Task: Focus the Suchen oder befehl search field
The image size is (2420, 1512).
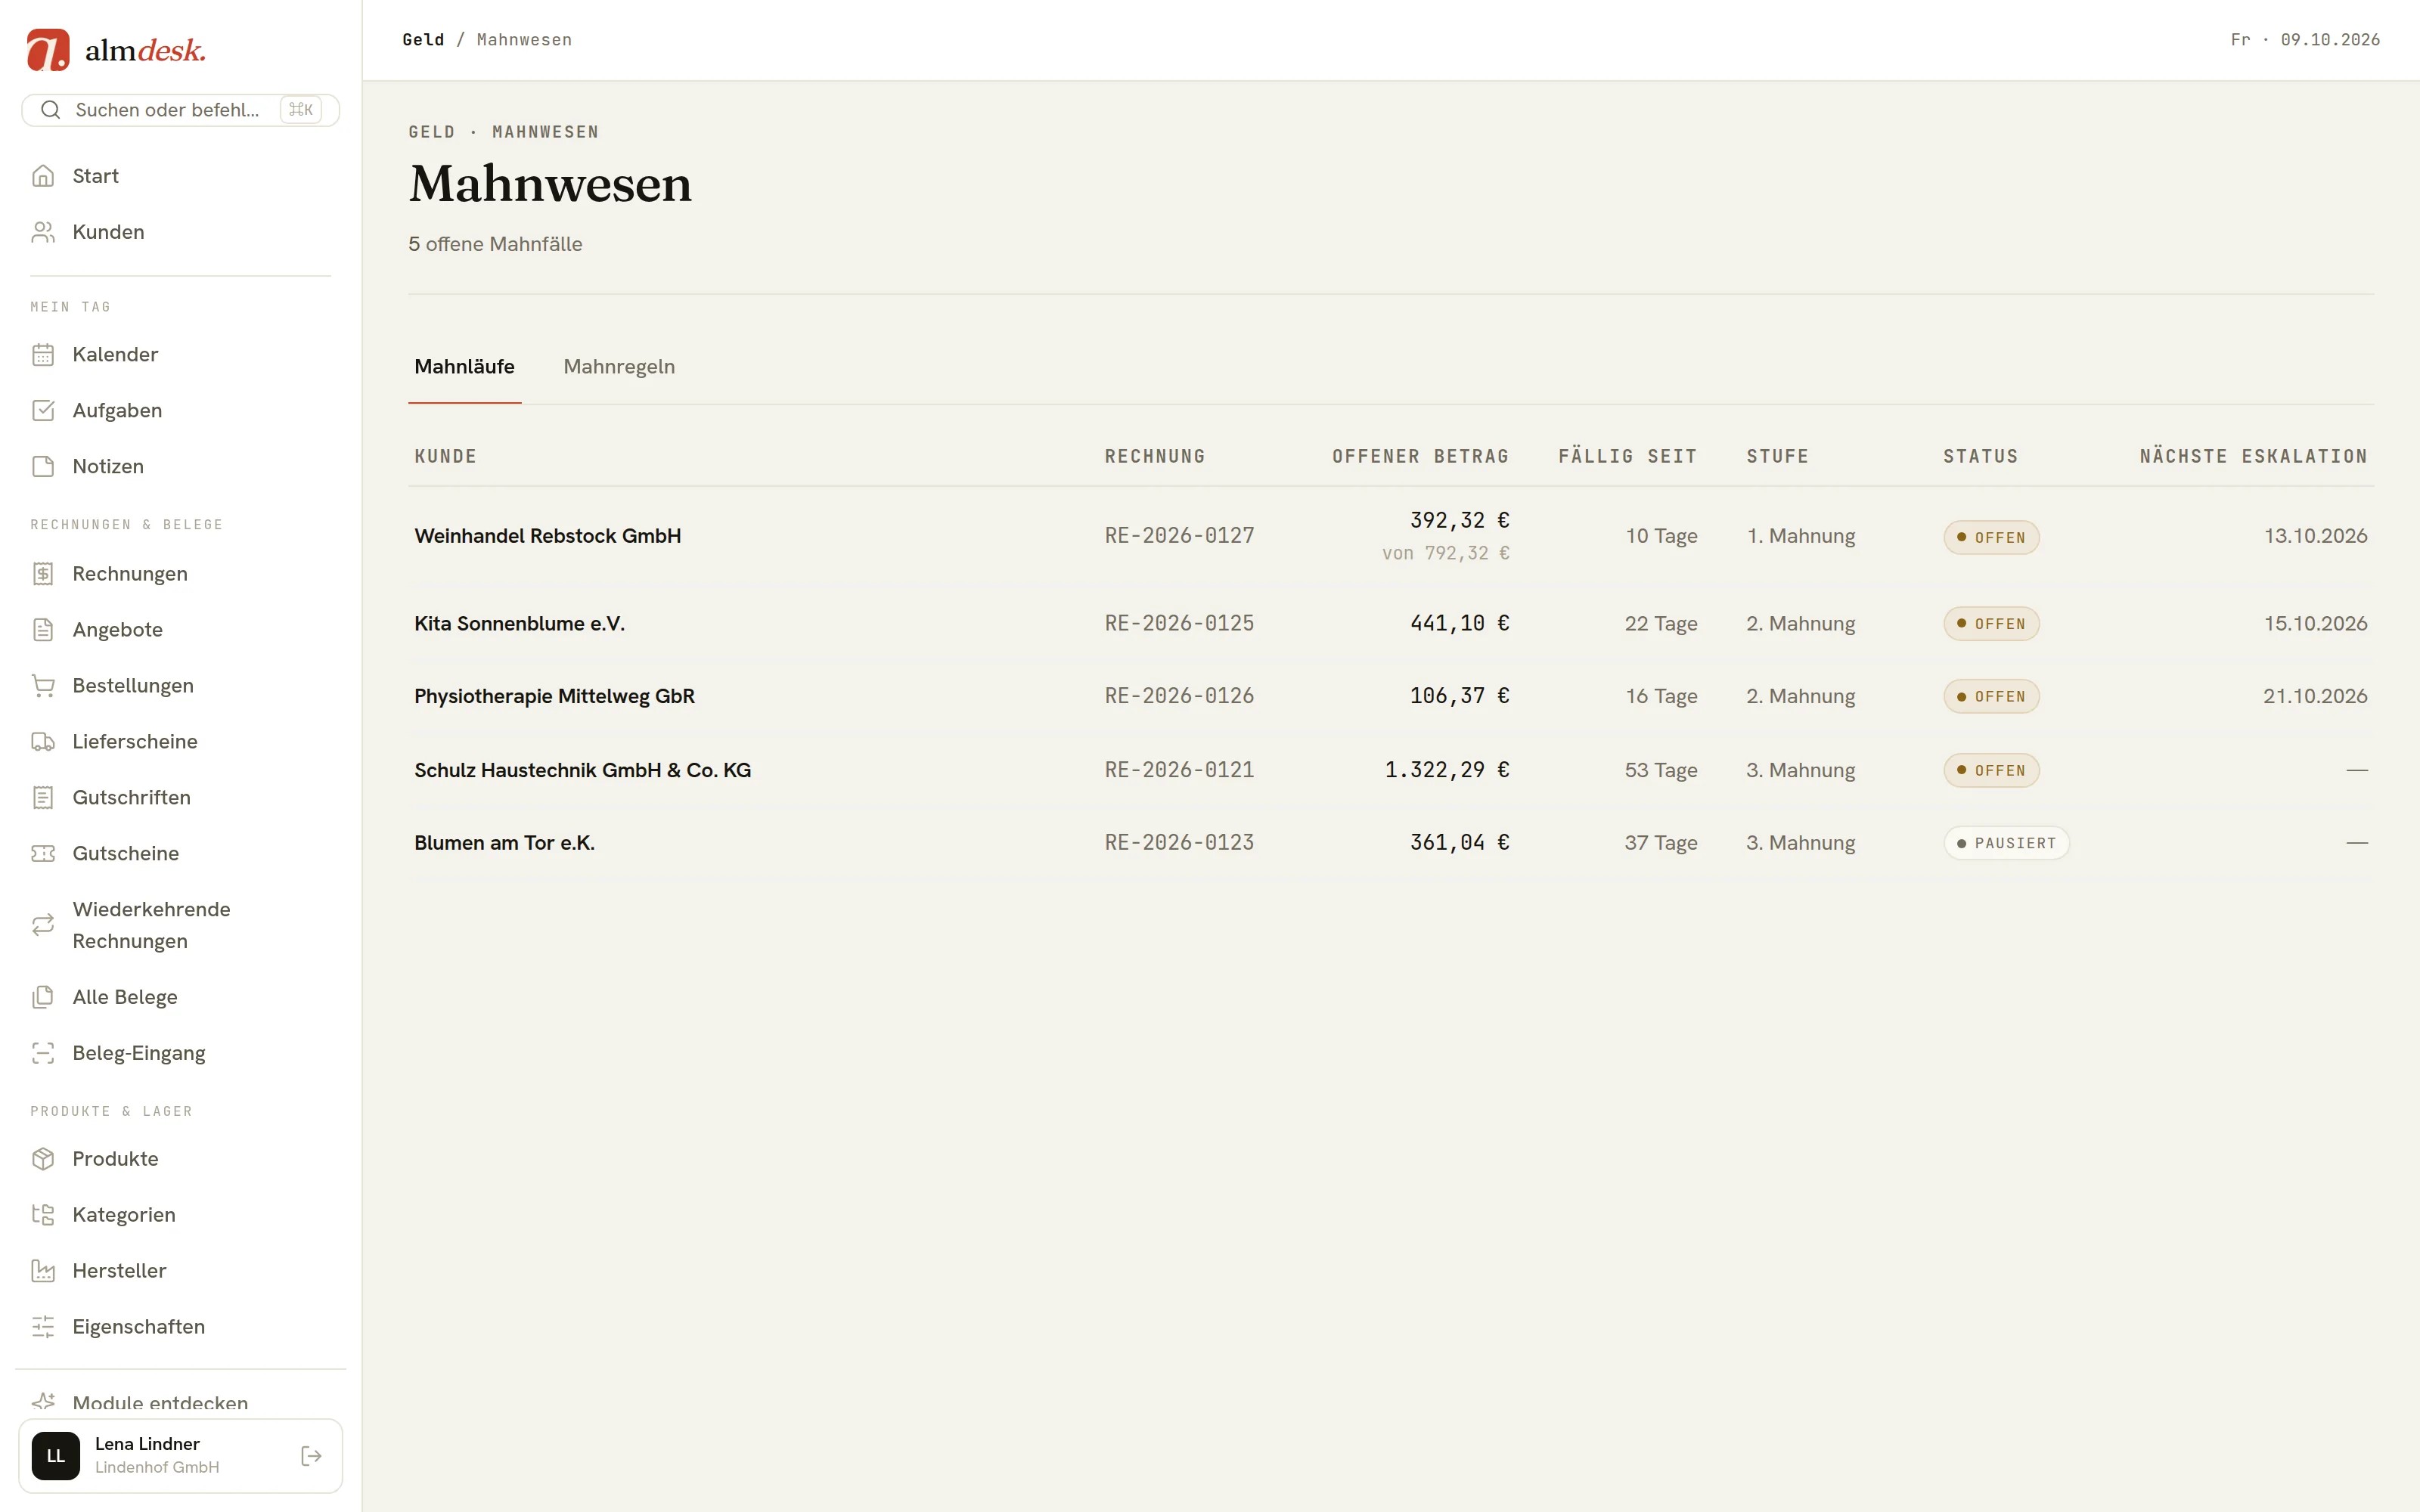Action: (x=180, y=110)
